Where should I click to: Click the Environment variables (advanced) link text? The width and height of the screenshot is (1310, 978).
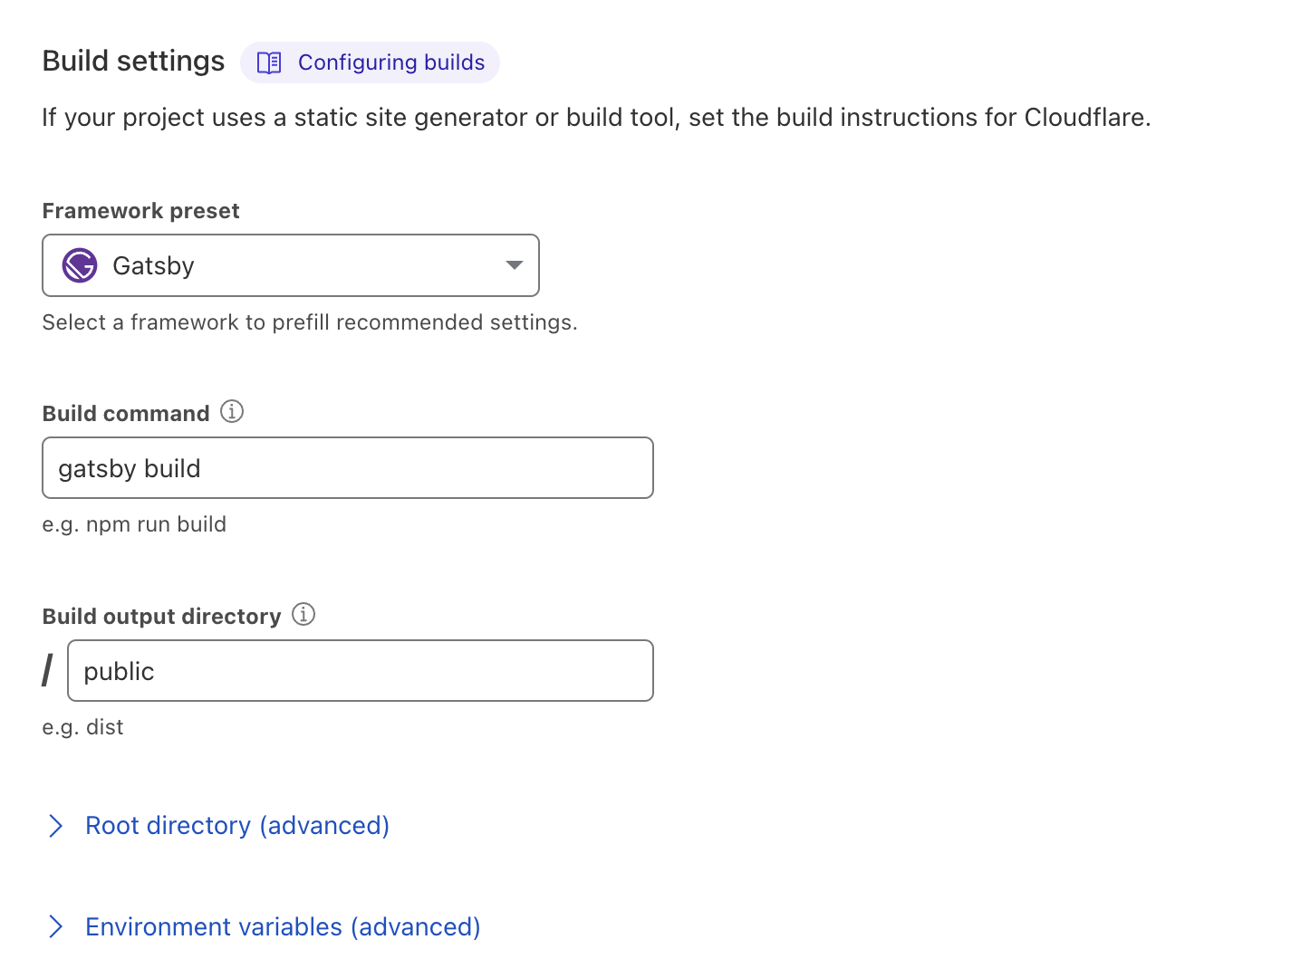pos(282,926)
